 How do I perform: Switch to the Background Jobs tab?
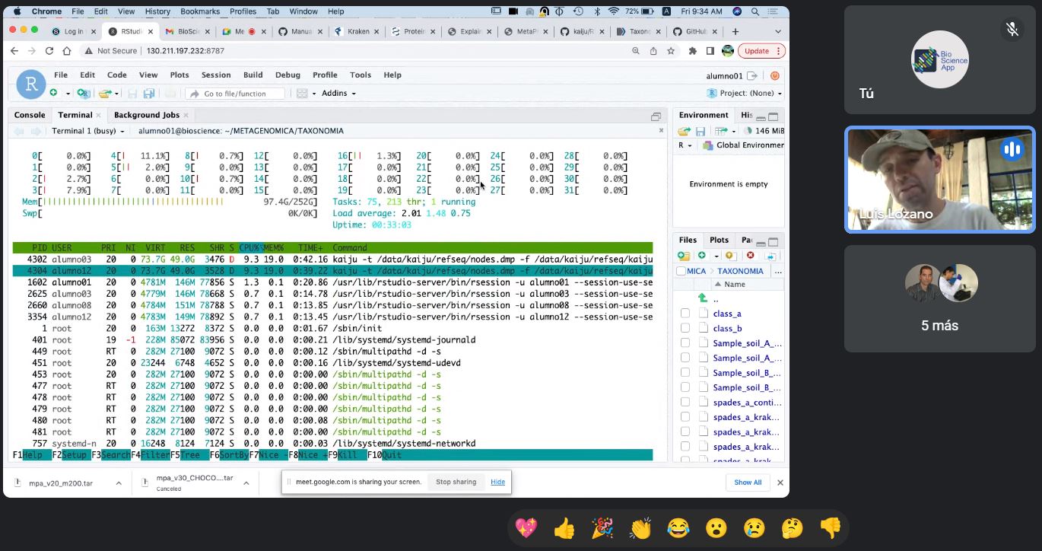[x=146, y=115]
